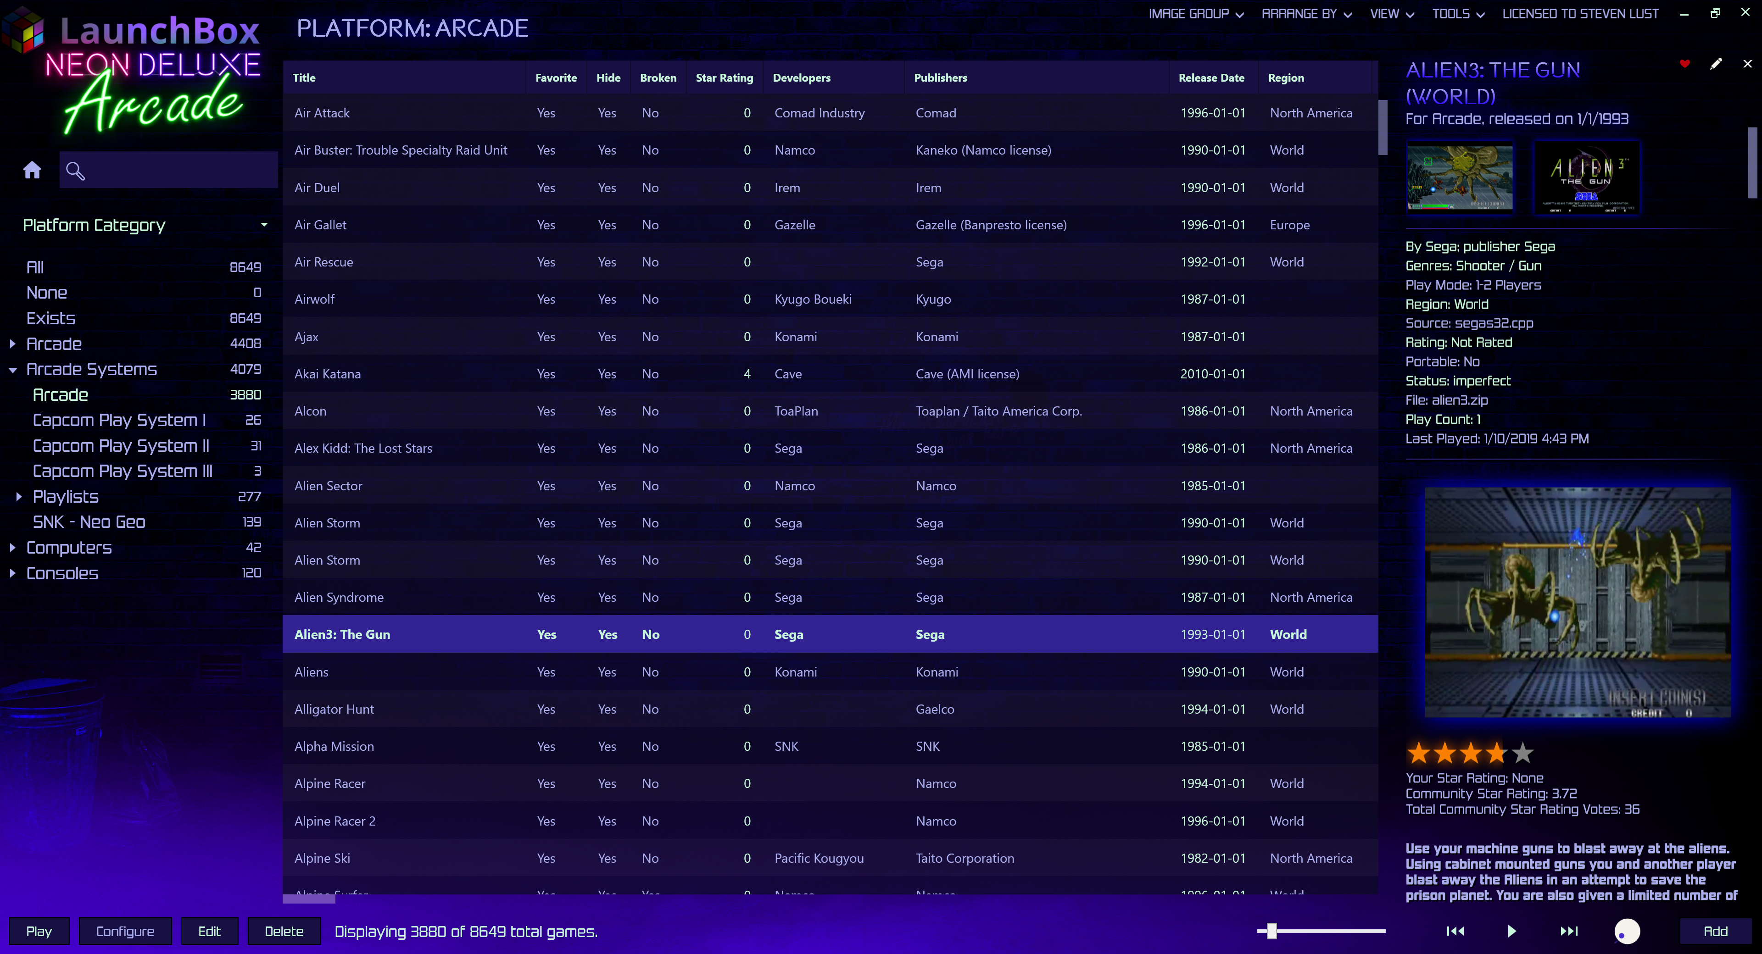This screenshot has height=954, width=1762.
Task: Focus the search input field
Action: click(168, 170)
